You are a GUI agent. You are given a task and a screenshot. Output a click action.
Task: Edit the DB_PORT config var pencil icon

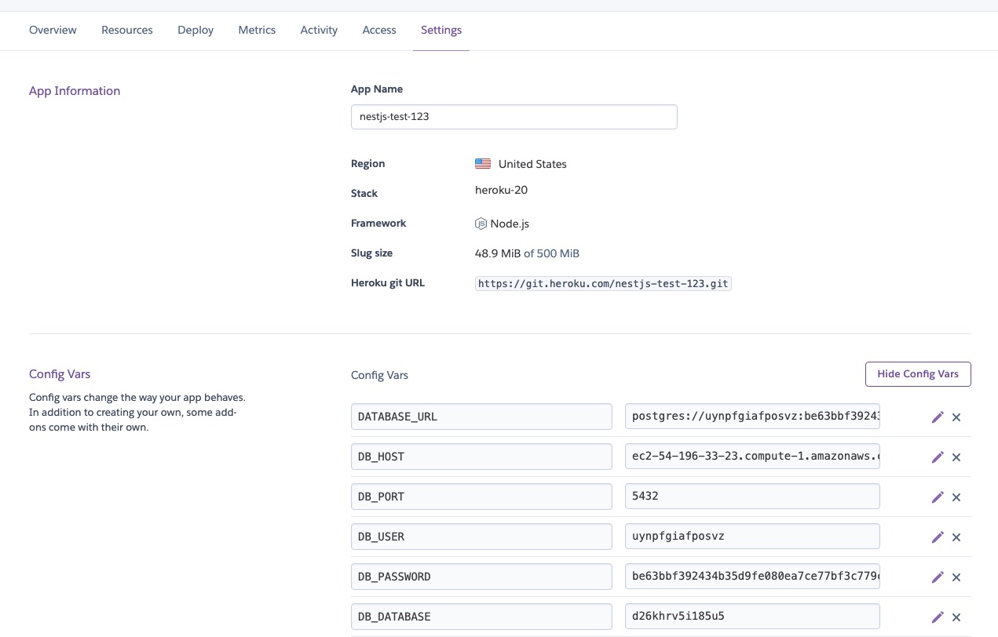(x=937, y=497)
